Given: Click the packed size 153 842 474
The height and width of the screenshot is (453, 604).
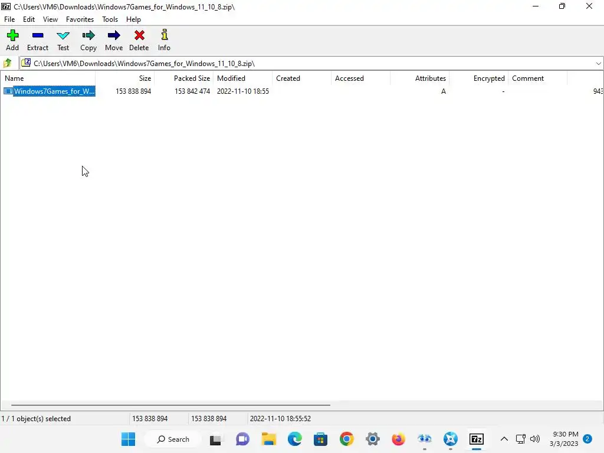Looking at the screenshot, I should click(192, 91).
